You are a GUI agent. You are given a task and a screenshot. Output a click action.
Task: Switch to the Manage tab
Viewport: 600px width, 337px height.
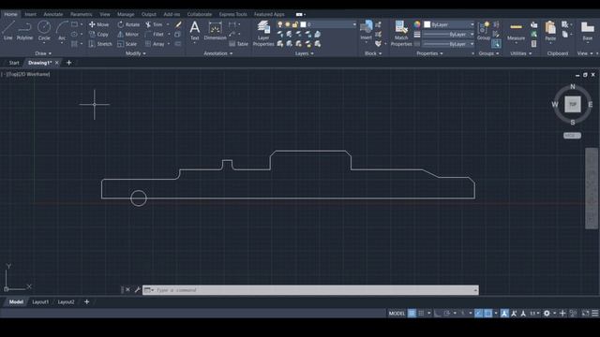coord(126,14)
